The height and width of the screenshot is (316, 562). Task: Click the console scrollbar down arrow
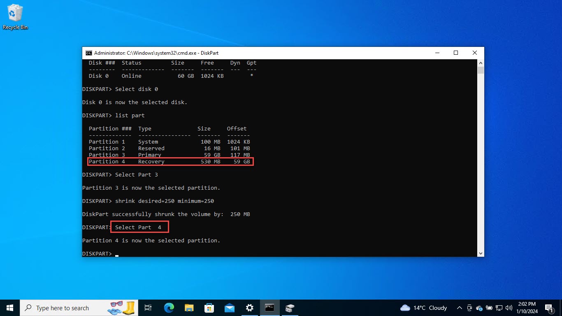[481, 253]
